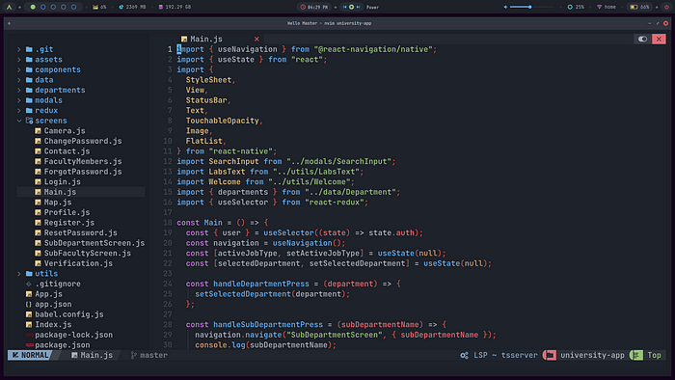675x380 pixels.
Task: Switch to the third workspace circle
Action: click(53, 8)
